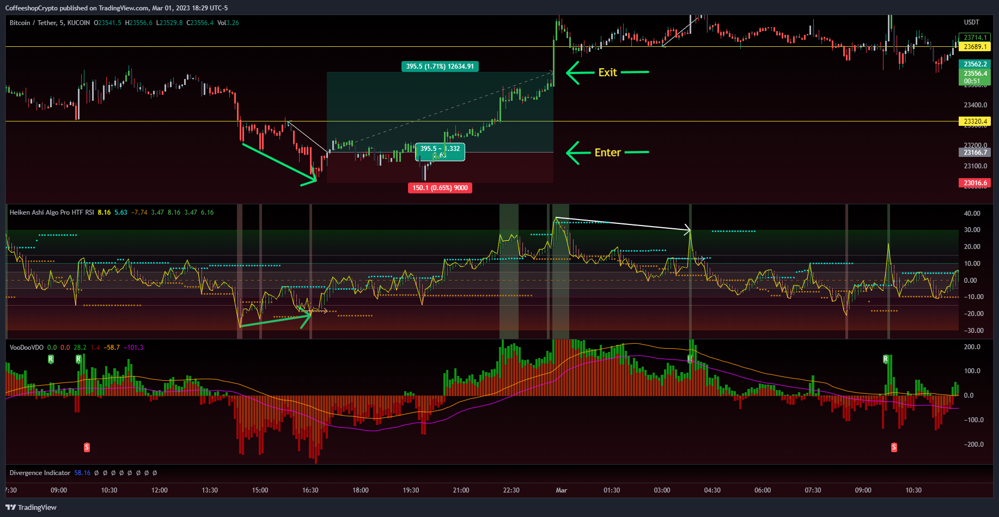Click the 28.2 value in VooDooVDO legend
This screenshot has height=517, width=999.
80,348
